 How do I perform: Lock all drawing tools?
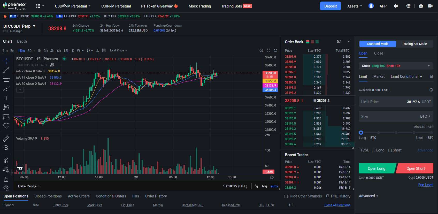[6, 179]
